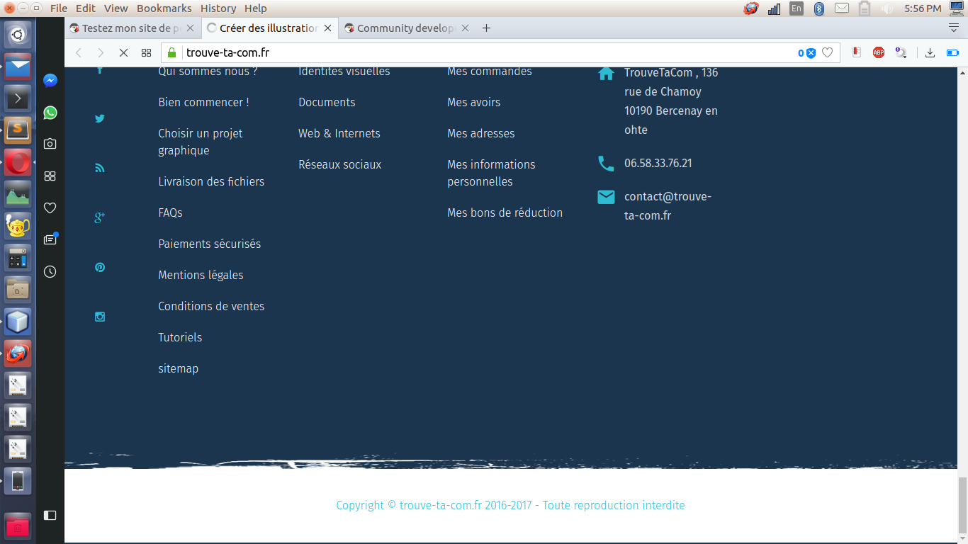
Task: Click the Google Plus icon in footer
Action: click(x=100, y=217)
